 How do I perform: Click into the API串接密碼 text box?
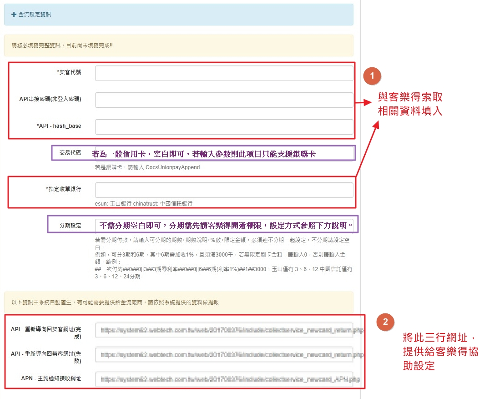(224, 100)
